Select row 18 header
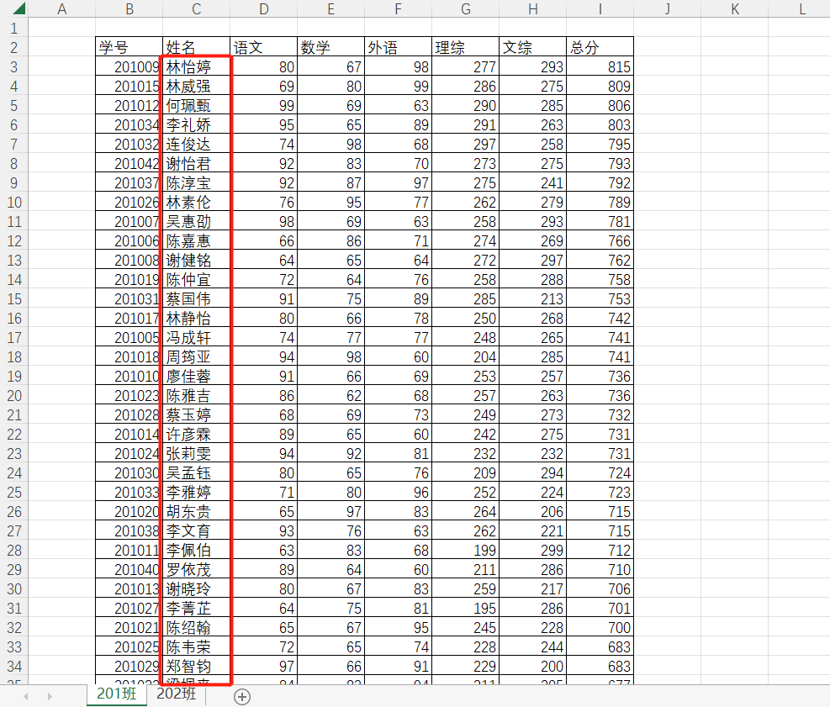The height and width of the screenshot is (707, 830). click(14, 356)
